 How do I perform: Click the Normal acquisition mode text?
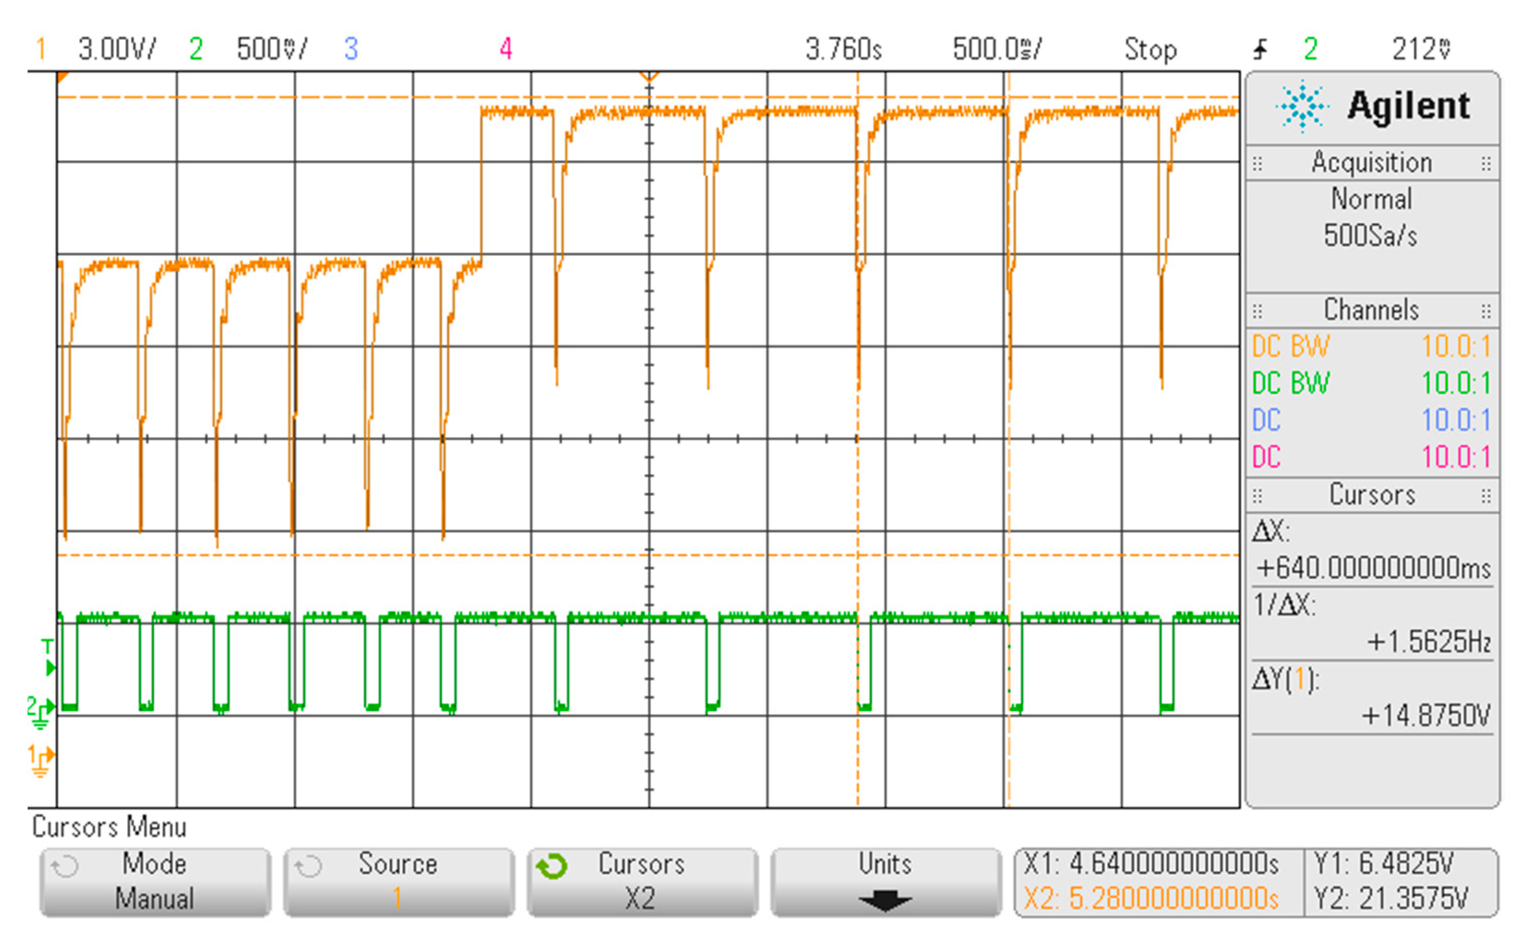pyautogui.click(x=1372, y=200)
